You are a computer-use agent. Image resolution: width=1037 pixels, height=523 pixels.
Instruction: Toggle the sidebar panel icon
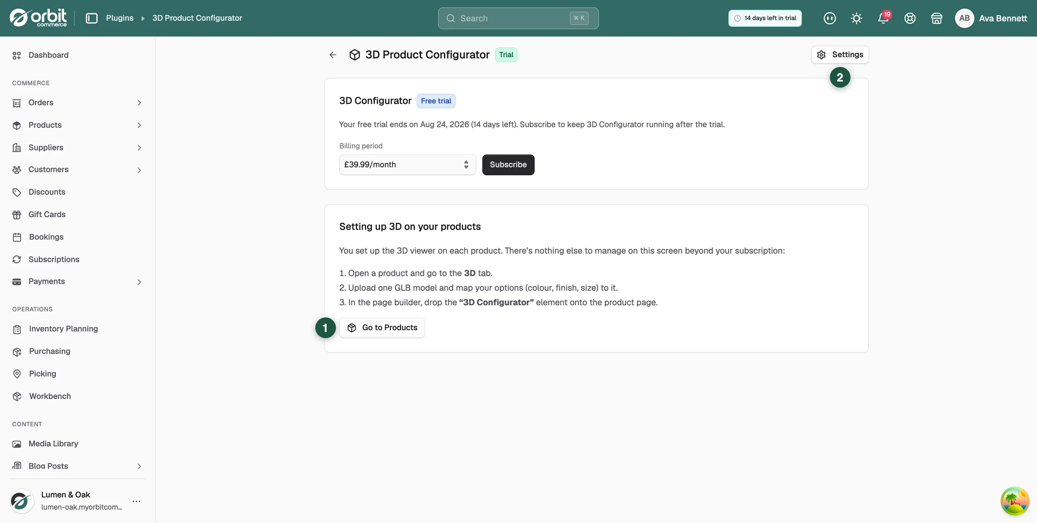pyautogui.click(x=92, y=18)
